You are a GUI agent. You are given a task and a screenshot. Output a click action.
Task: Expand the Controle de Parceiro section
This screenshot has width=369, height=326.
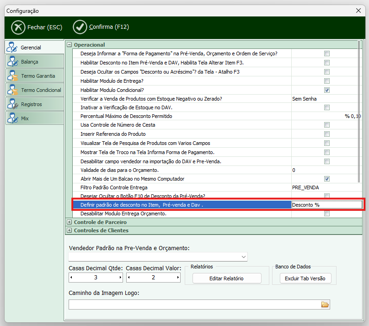(x=70, y=222)
